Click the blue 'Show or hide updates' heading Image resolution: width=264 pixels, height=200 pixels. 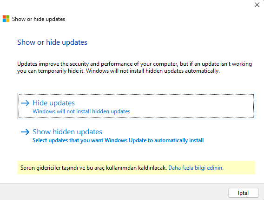click(52, 42)
